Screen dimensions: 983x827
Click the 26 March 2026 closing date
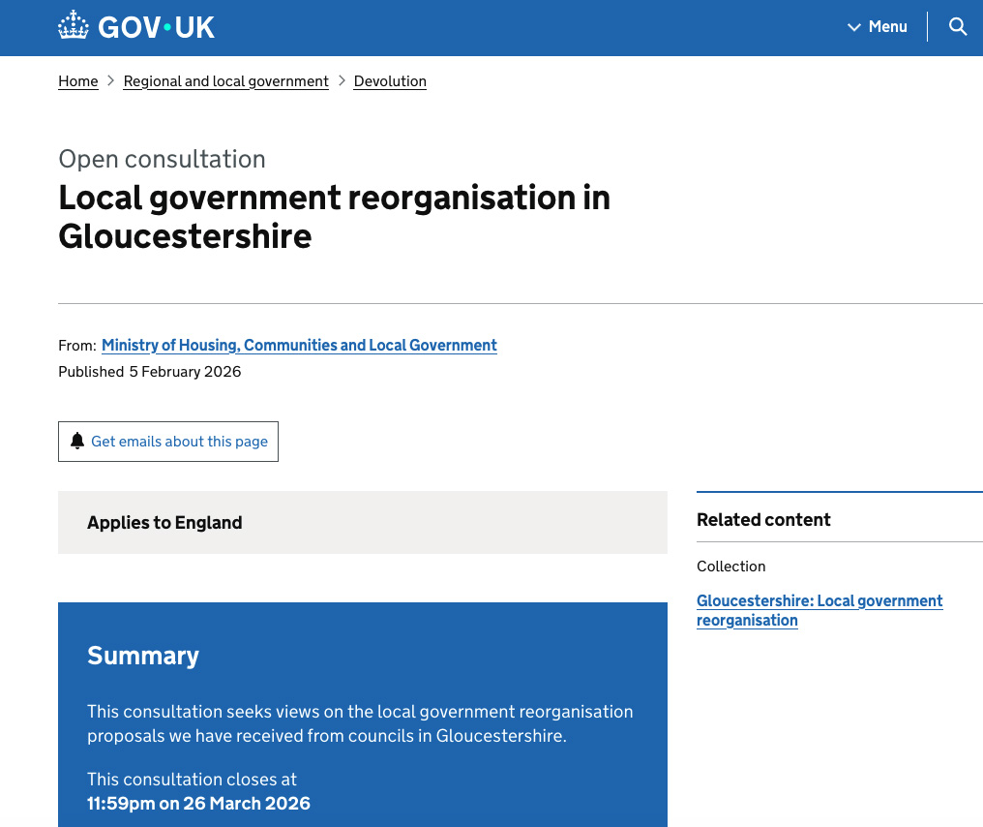coord(198,803)
